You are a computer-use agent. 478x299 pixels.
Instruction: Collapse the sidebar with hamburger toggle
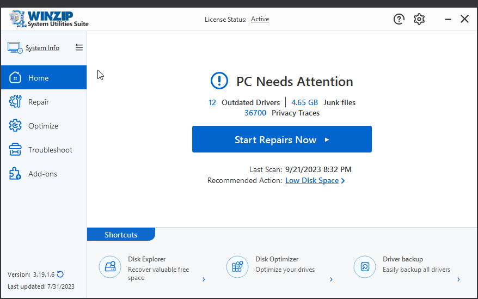pyautogui.click(x=79, y=47)
